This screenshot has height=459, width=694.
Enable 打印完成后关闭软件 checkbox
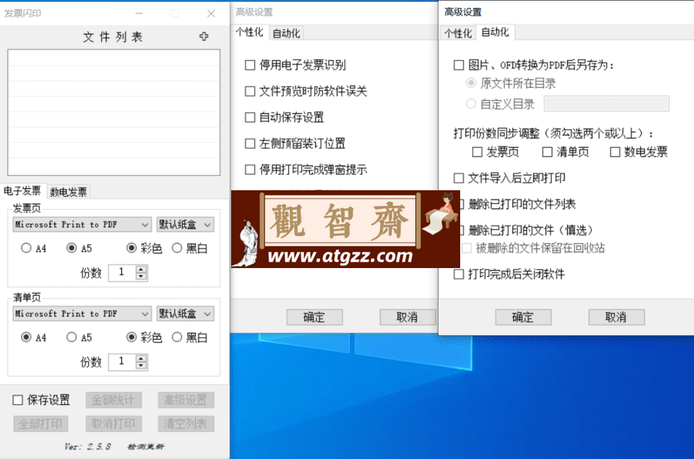tap(459, 274)
